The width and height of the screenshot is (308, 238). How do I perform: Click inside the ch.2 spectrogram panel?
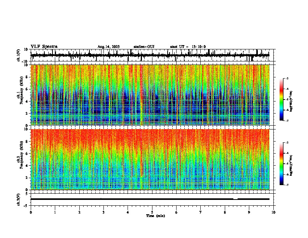click(150, 159)
